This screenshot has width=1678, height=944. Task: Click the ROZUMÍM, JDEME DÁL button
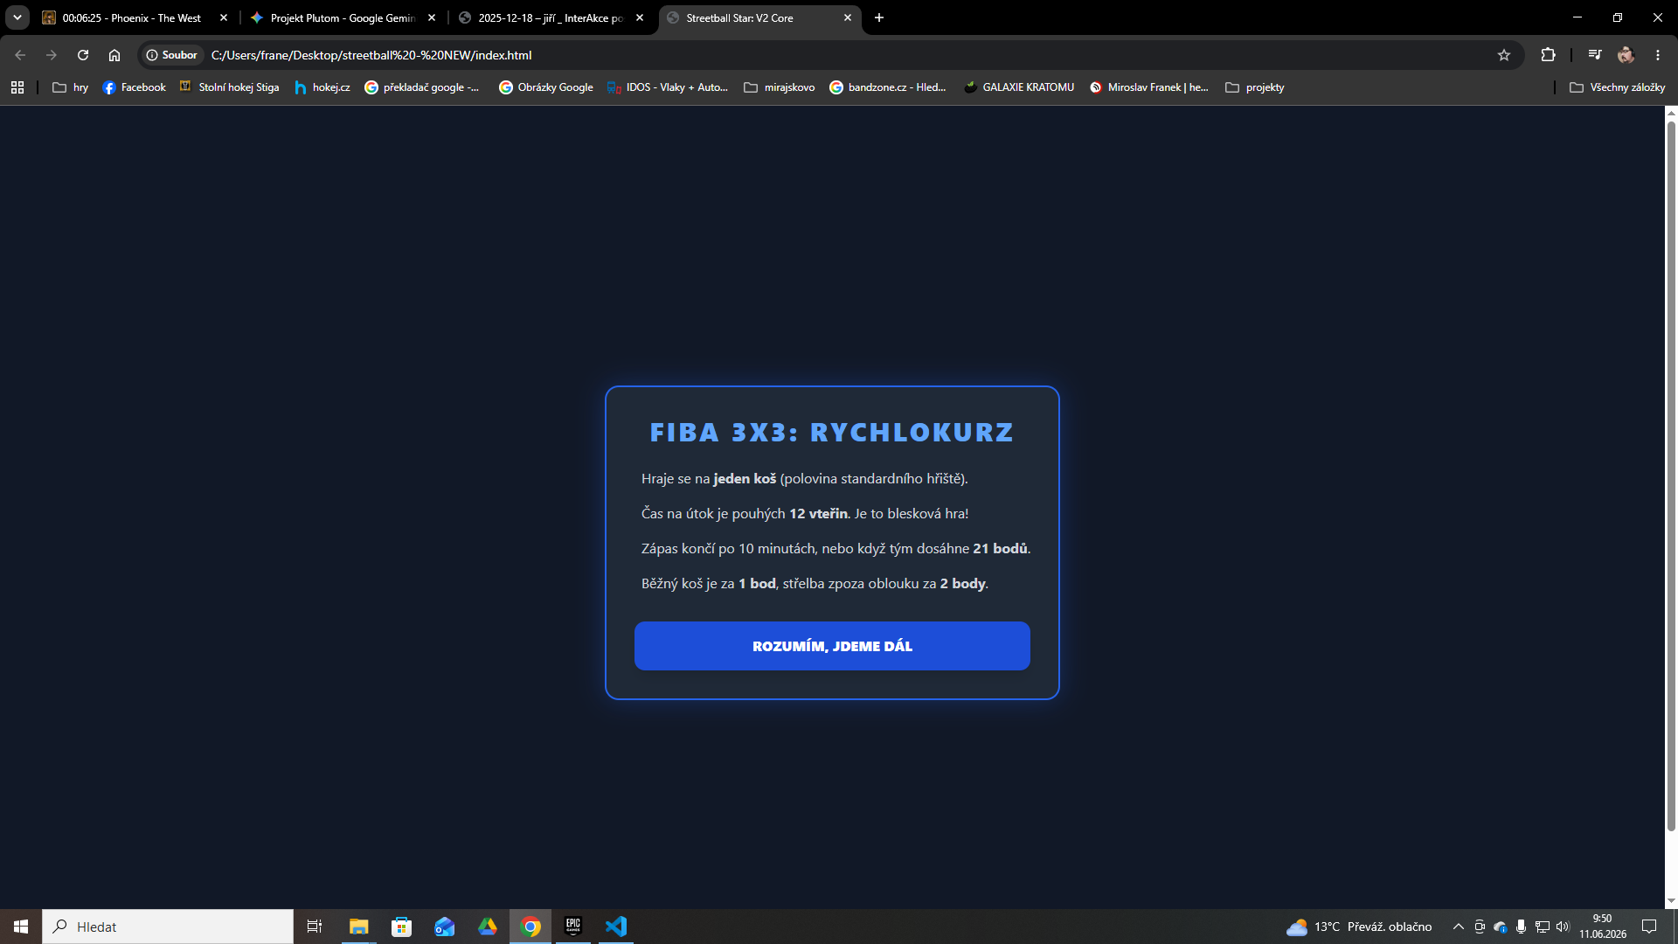pyautogui.click(x=832, y=646)
